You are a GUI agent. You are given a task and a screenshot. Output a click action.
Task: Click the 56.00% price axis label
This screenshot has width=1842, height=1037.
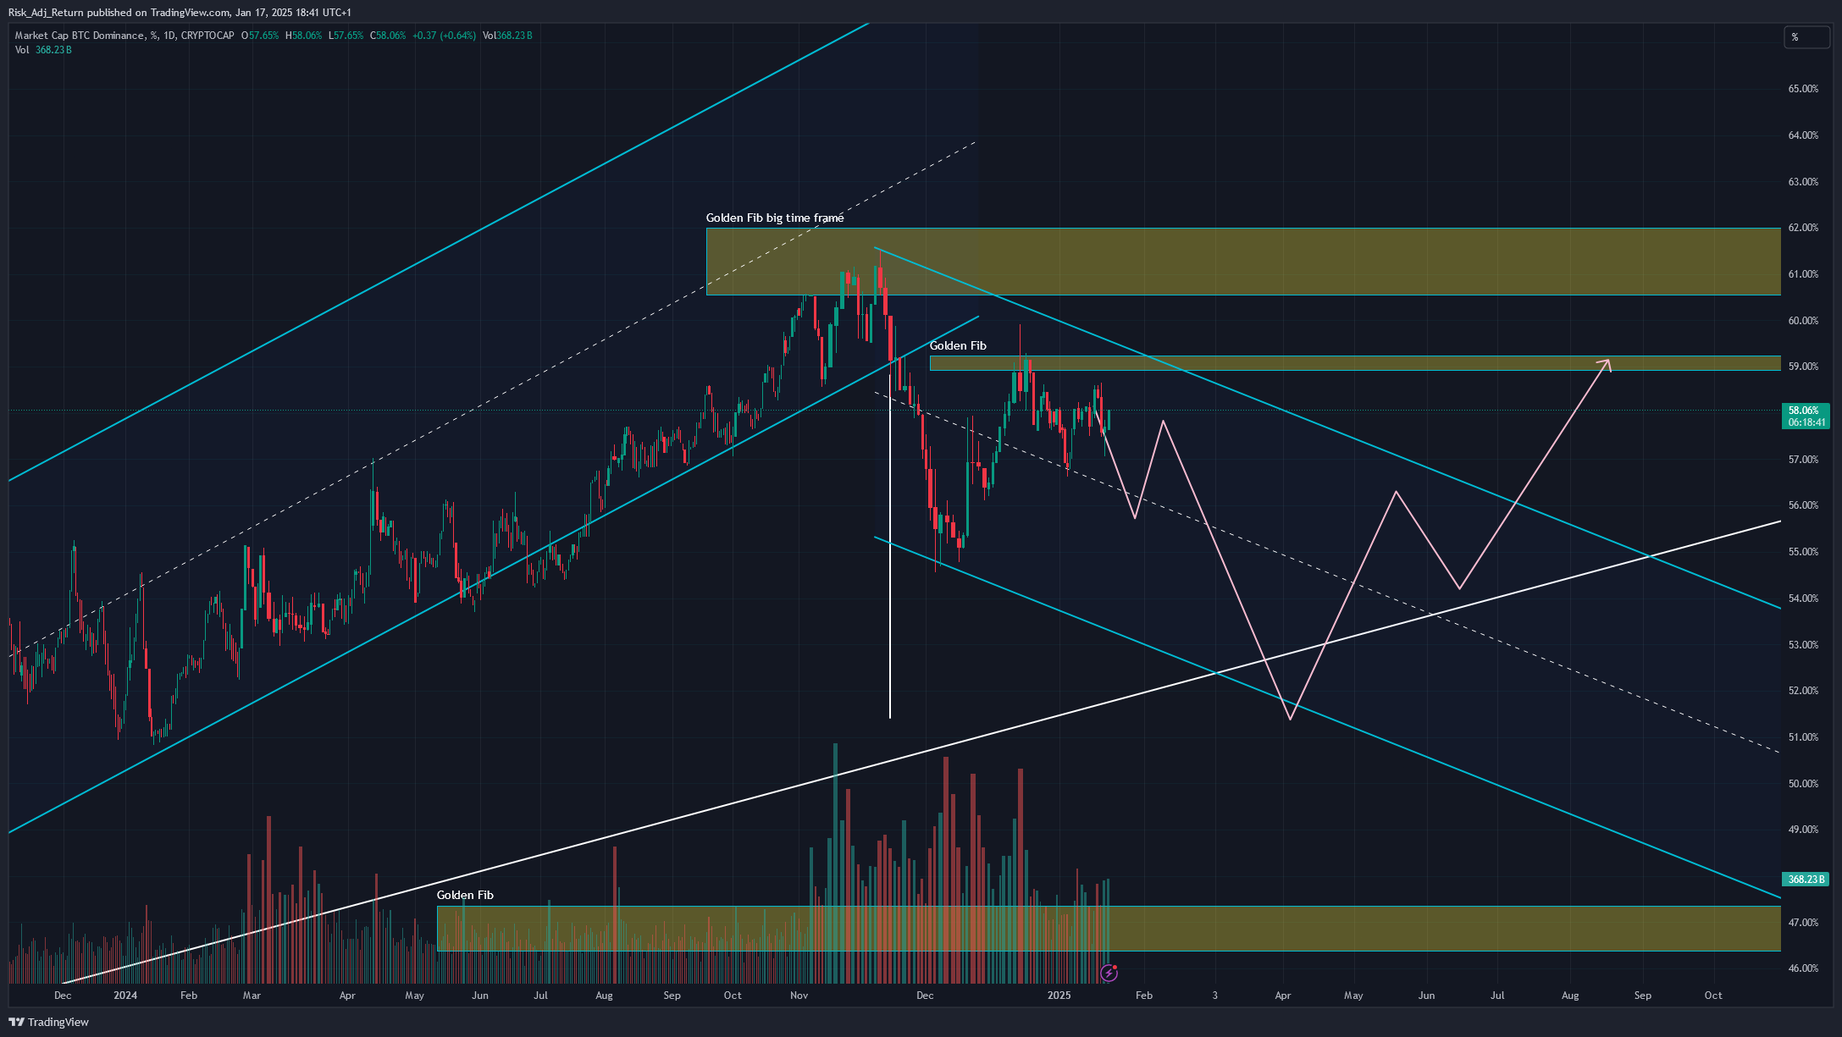[x=1803, y=505]
